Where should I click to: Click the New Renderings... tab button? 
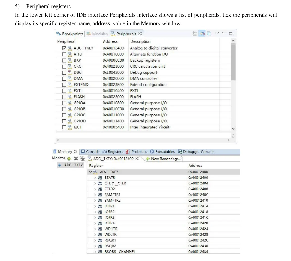(x=163, y=159)
